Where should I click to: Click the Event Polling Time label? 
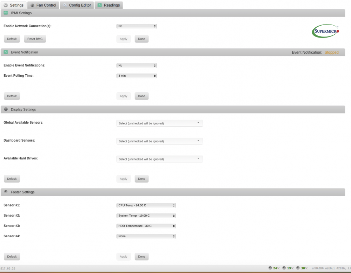(19, 76)
